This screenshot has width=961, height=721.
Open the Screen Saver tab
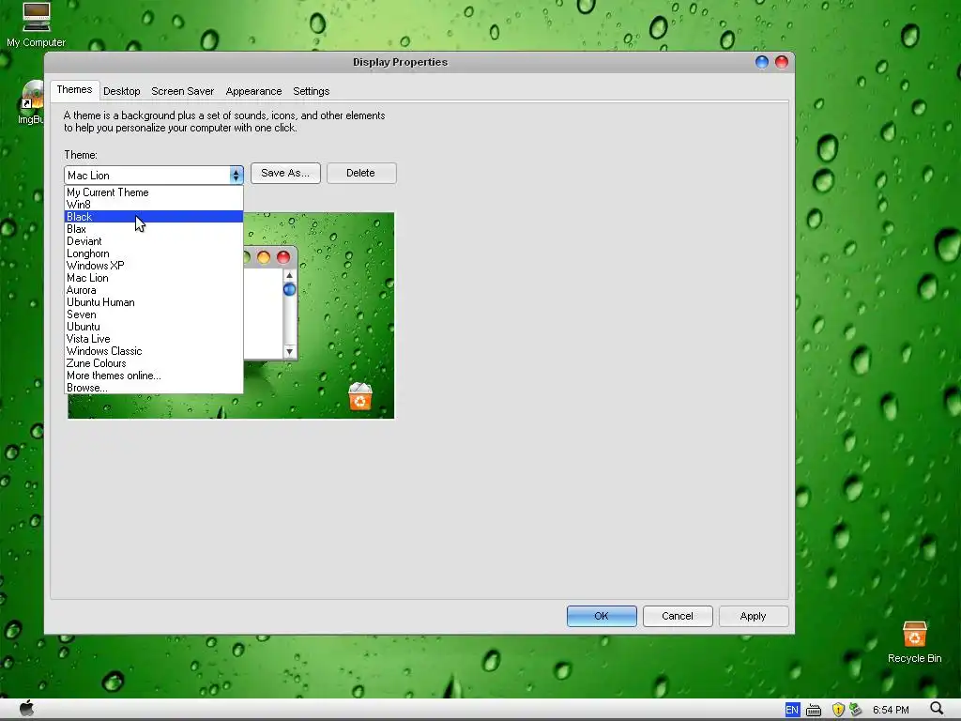183,91
